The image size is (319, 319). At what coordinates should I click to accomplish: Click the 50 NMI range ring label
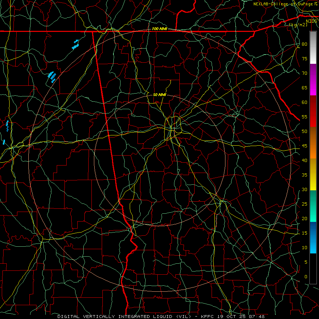click(x=159, y=95)
